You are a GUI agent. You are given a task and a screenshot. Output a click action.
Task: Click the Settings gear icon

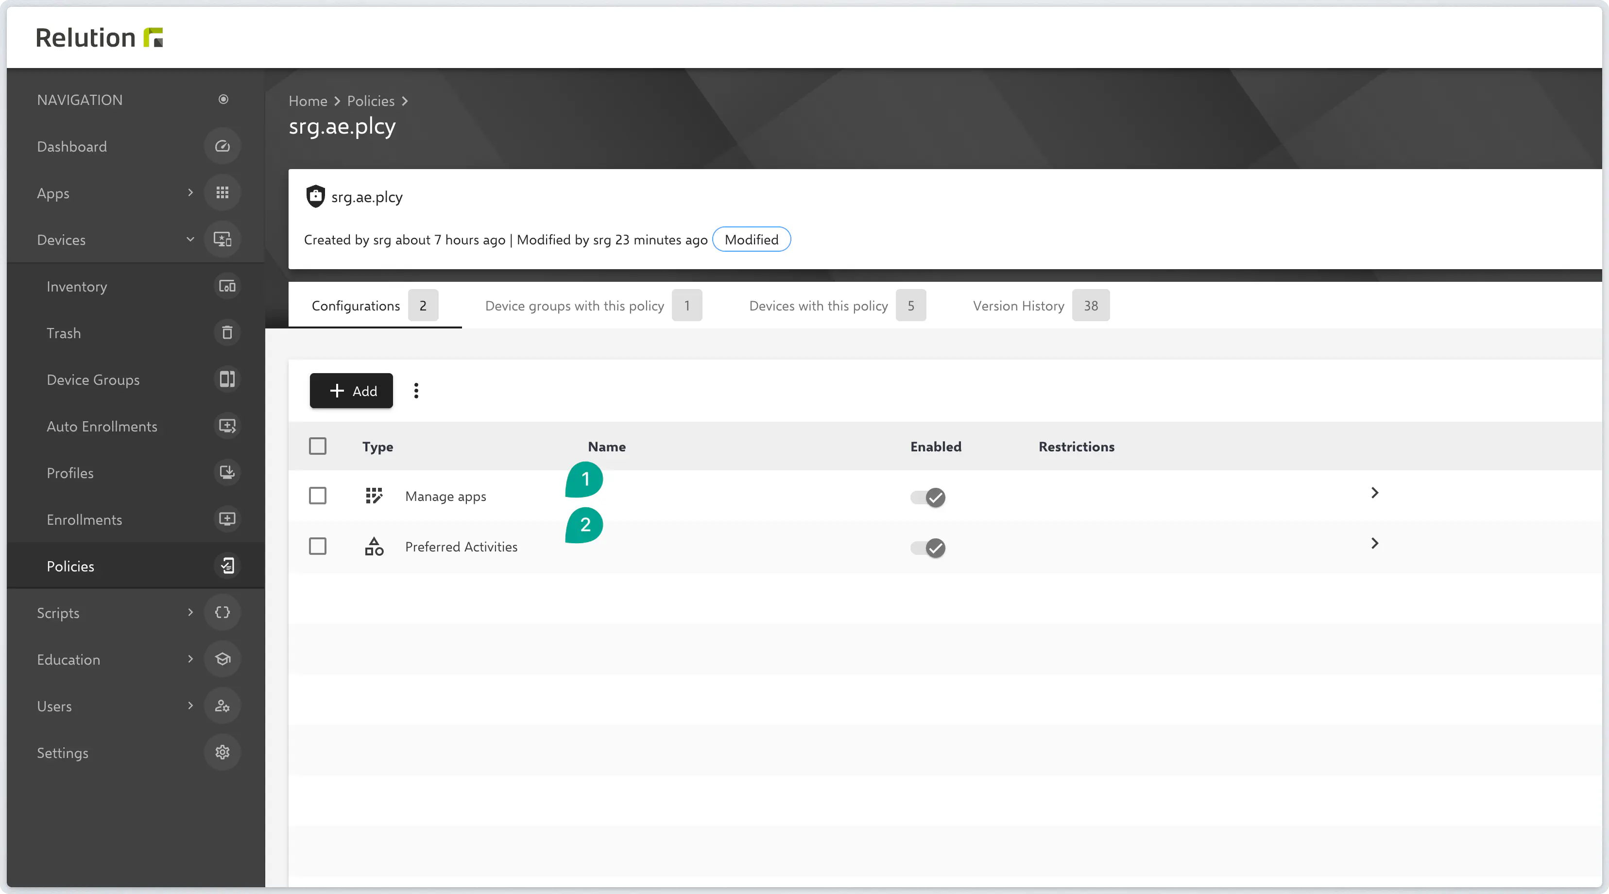pyautogui.click(x=223, y=752)
